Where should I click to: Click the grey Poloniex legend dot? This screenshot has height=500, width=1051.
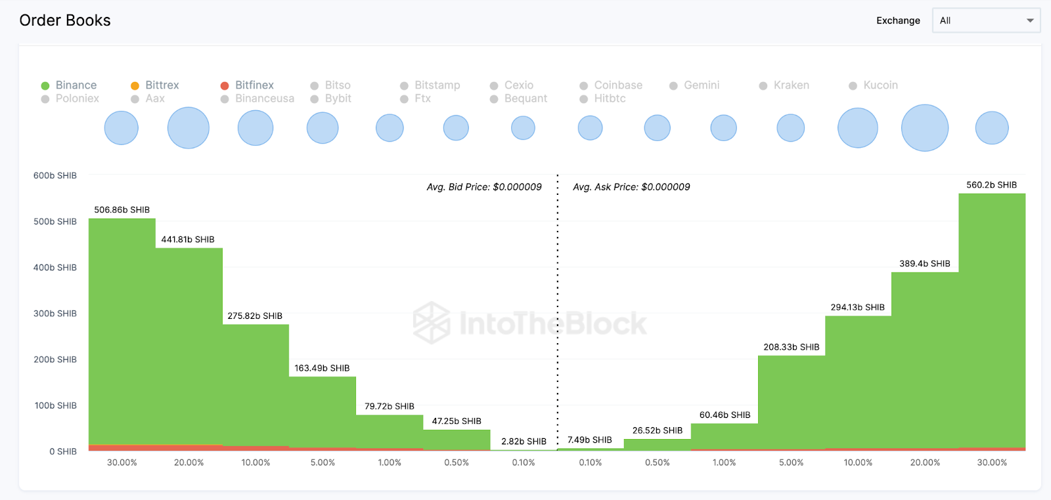(45, 99)
